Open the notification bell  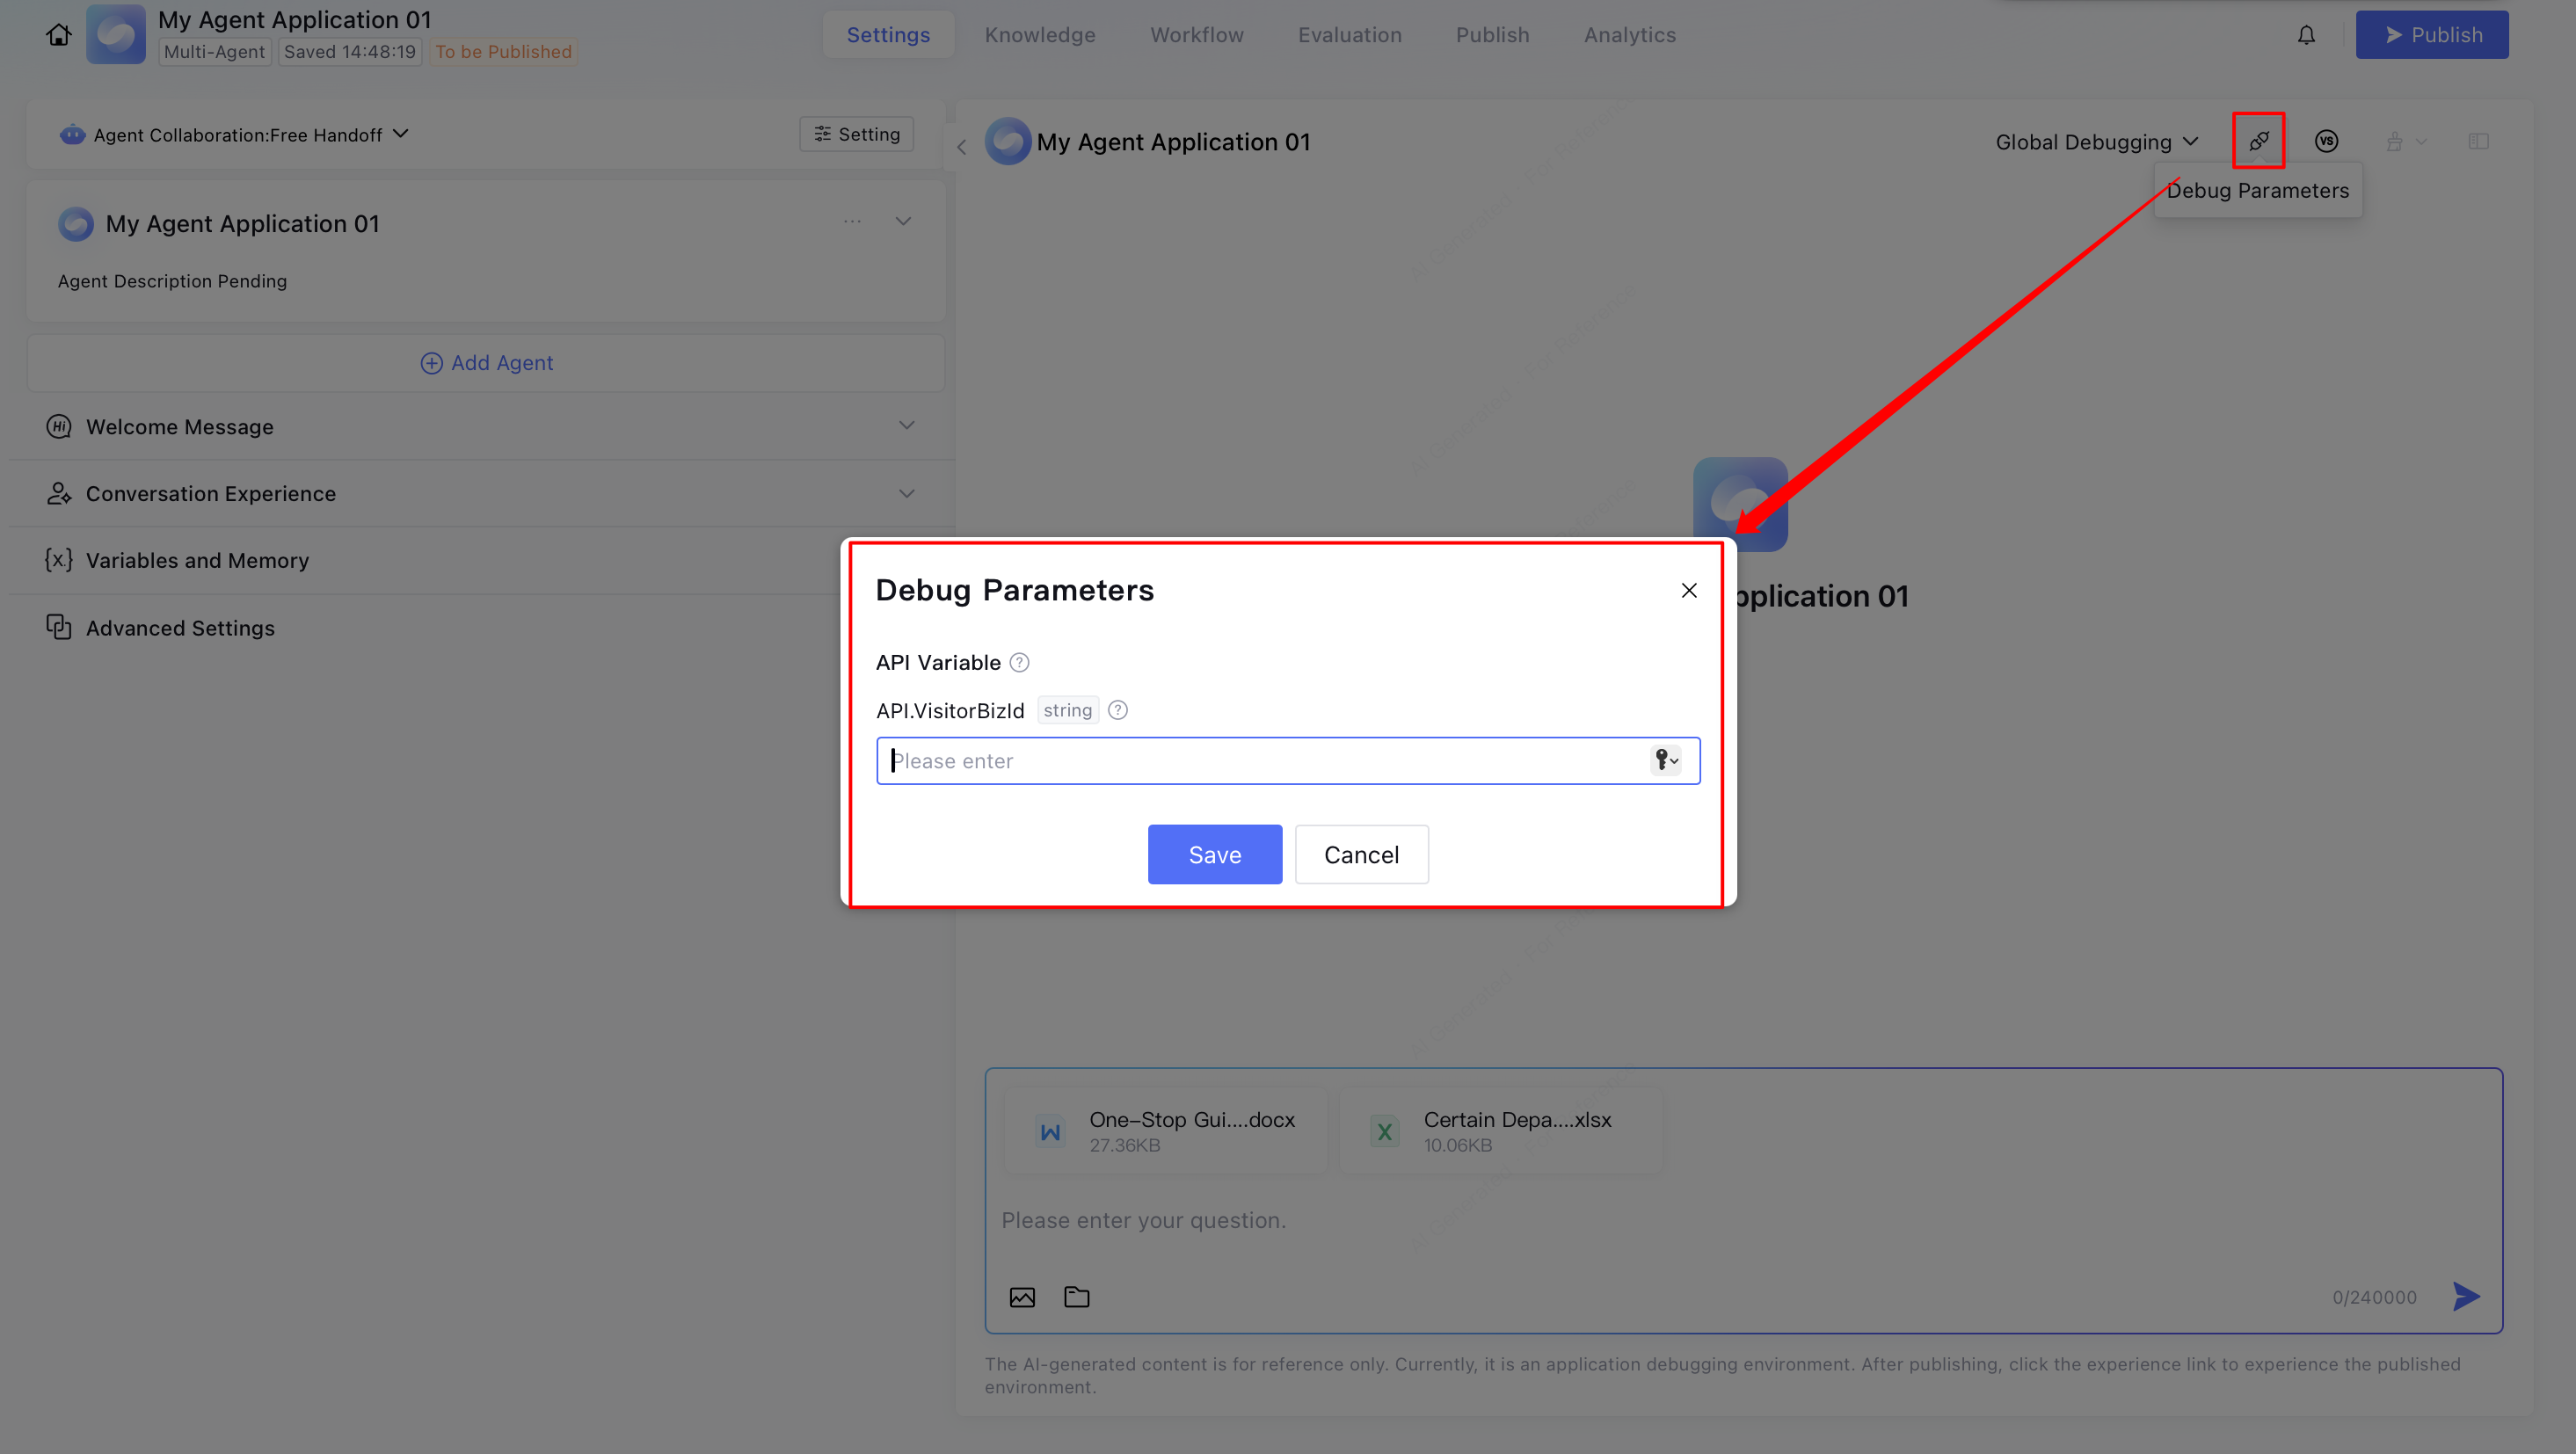click(2306, 35)
